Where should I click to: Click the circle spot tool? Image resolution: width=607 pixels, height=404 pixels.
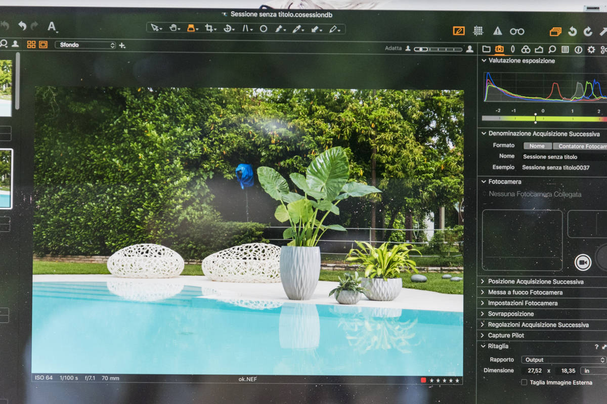point(264,28)
